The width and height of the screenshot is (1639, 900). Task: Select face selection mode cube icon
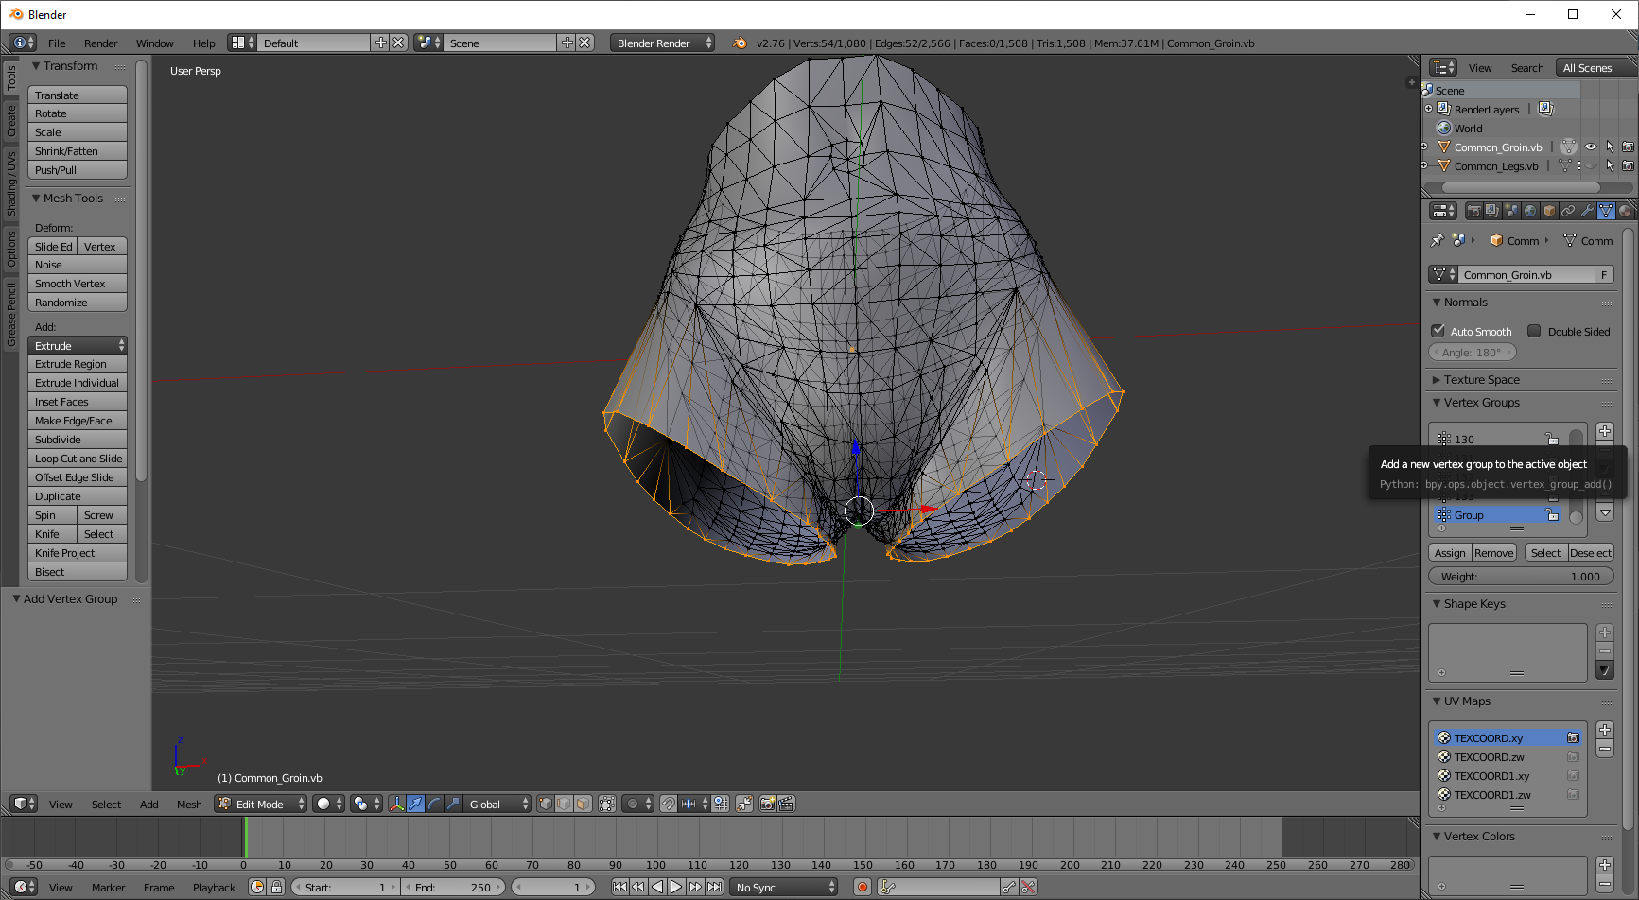(583, 804)
